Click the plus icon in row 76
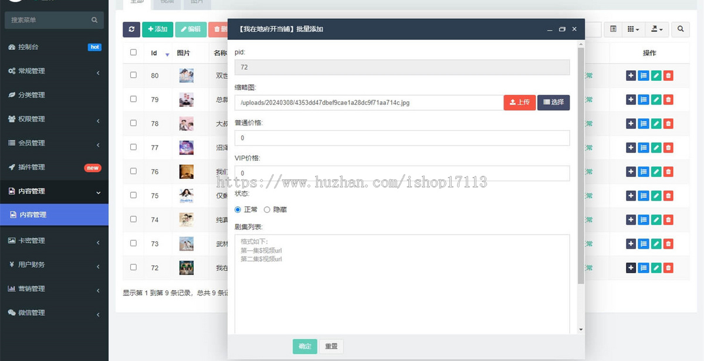The height and width of the screenshot is (361, 704). tap(631, 172)
